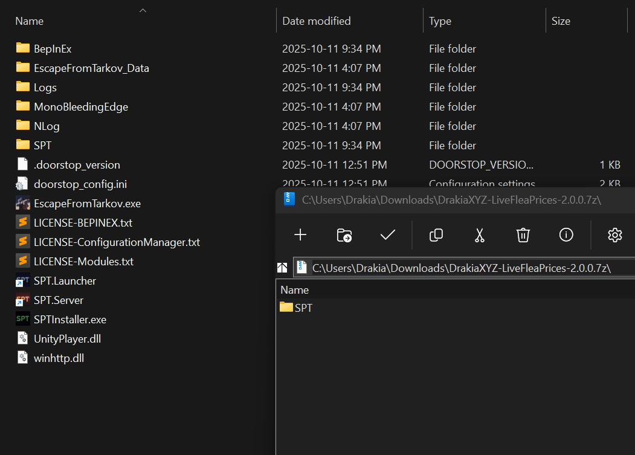
Task: Click the Add (plus) toolbar icon
Action: pos(300,235)
